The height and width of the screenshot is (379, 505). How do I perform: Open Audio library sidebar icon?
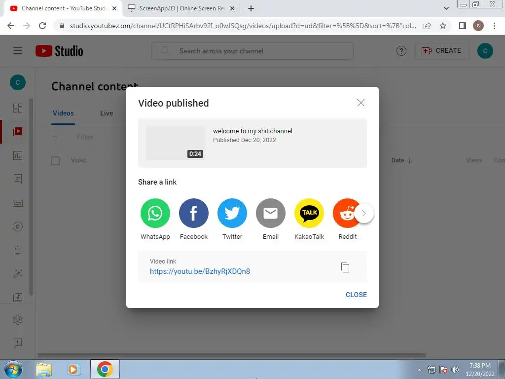click(18, 297)
